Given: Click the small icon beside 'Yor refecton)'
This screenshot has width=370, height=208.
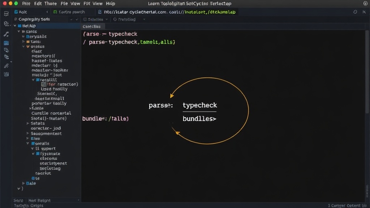Looking at the screenshot, I should pos(44,84).
